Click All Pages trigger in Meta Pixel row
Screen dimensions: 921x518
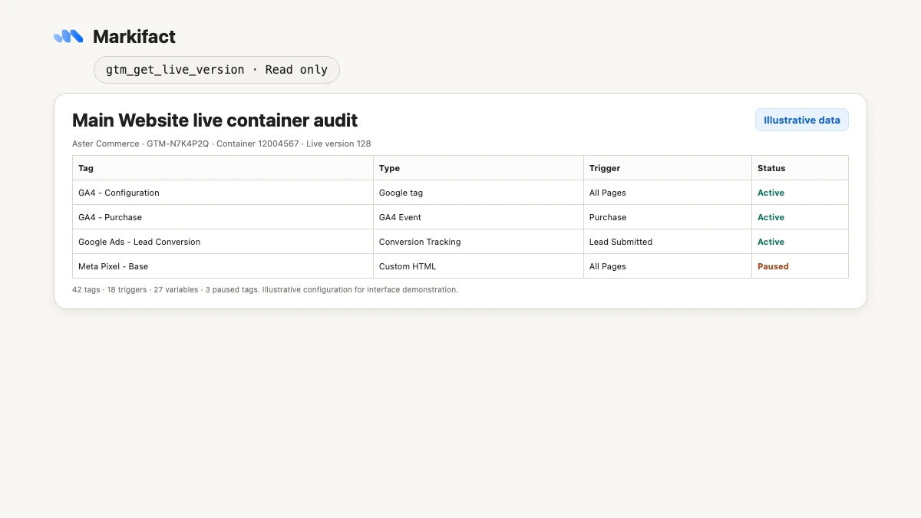click(x=668, y=266)
